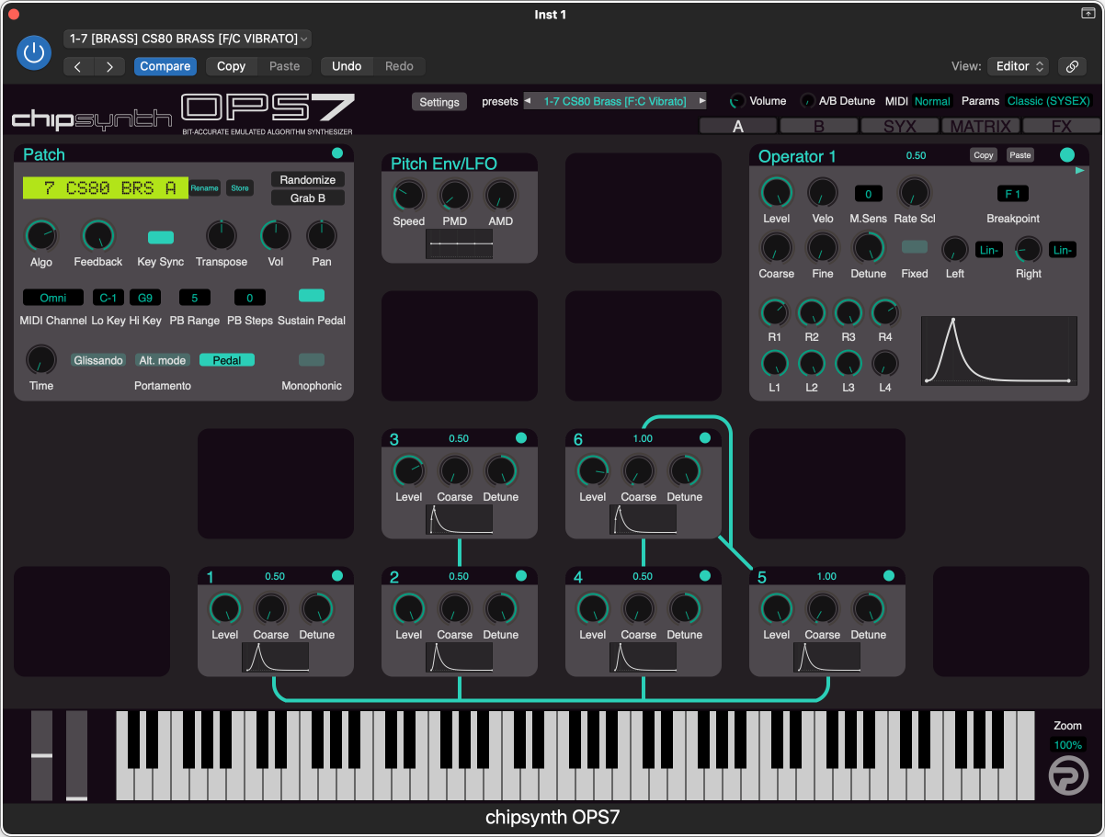Open the Lo Key C-1 selector
Image resolution: width=1105 pixels, height=837 pixels.
[x=108, y=298]
